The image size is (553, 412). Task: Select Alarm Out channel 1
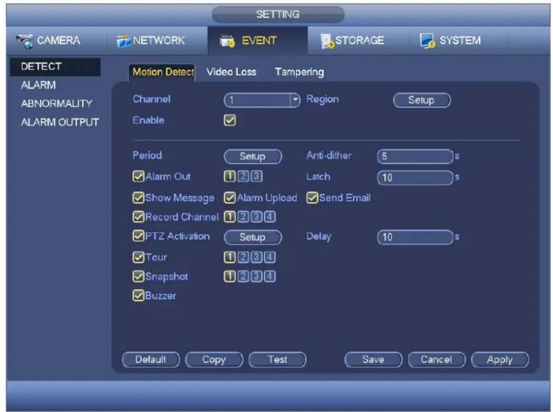pos(229,176)
